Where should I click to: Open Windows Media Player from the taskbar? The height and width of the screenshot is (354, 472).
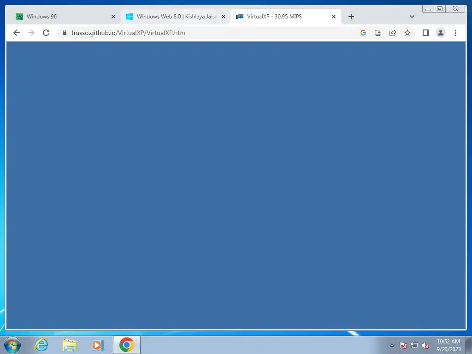click(x=98, y=345)
